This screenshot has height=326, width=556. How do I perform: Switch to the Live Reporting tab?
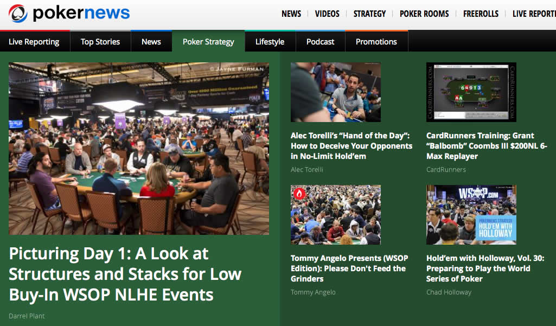coord(34,42)
